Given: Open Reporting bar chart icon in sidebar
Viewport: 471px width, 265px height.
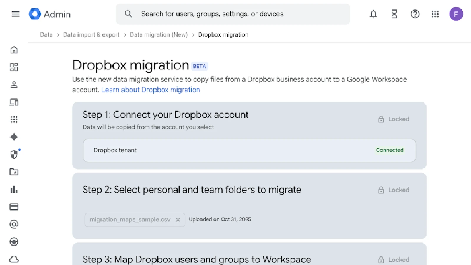Looking at the screenshot, I should pyautogui.click(x=14, y=189).
